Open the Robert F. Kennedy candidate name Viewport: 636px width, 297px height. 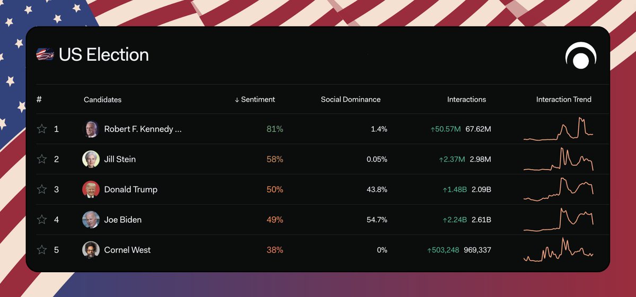143,129
